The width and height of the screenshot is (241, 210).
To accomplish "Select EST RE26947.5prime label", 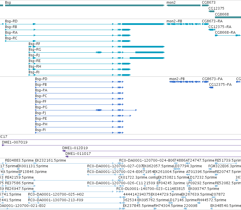I will 19,189.
